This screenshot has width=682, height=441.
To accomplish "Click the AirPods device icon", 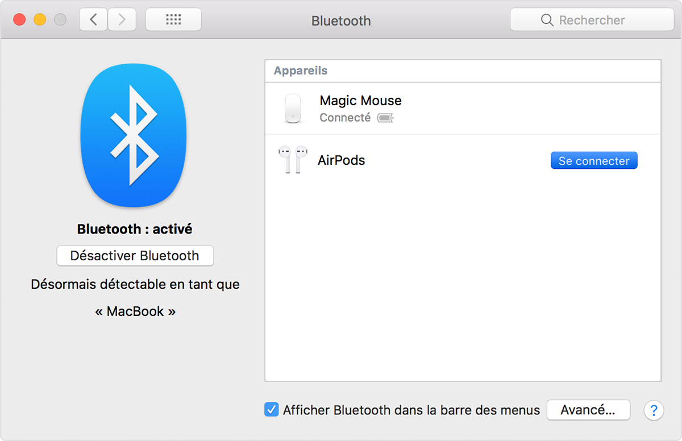I will [x=293, y=160].
